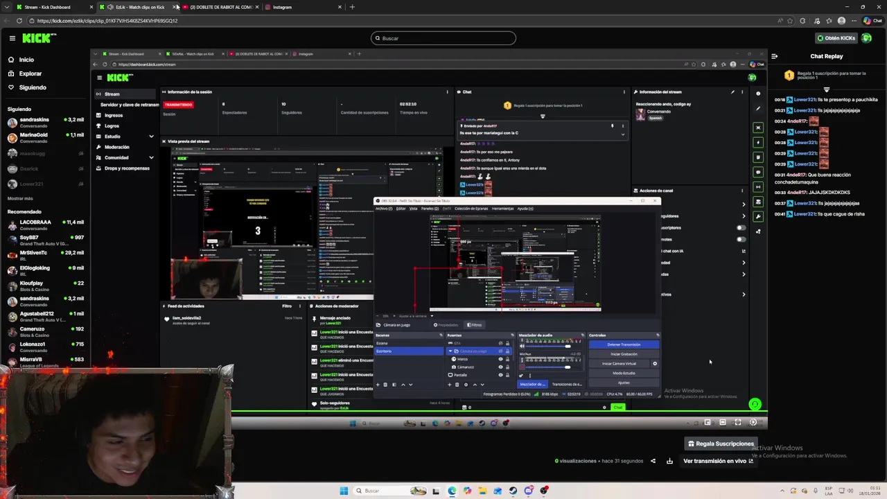Click chat message 'lls que cague de risha'
The width and height of the screenshot is (887, 499).
pos(841,213)
